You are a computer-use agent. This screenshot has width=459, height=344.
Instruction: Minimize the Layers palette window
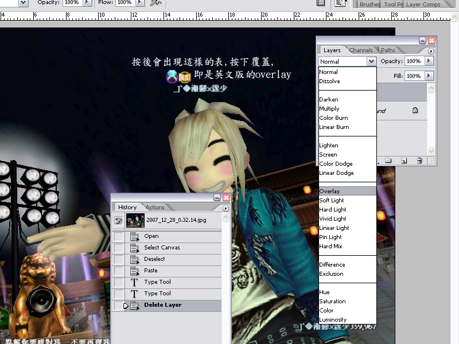tap(422, 40)
